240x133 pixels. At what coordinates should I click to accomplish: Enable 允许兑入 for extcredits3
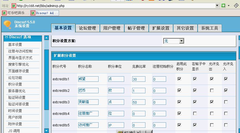click(x=226, y=102)
